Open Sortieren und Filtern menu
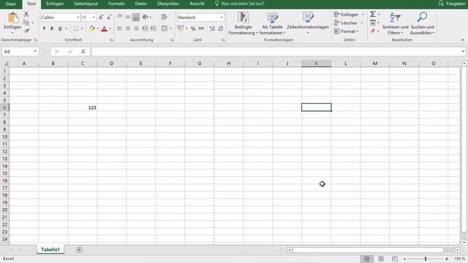Screen dimensions: 468x263 coord(395,23)
